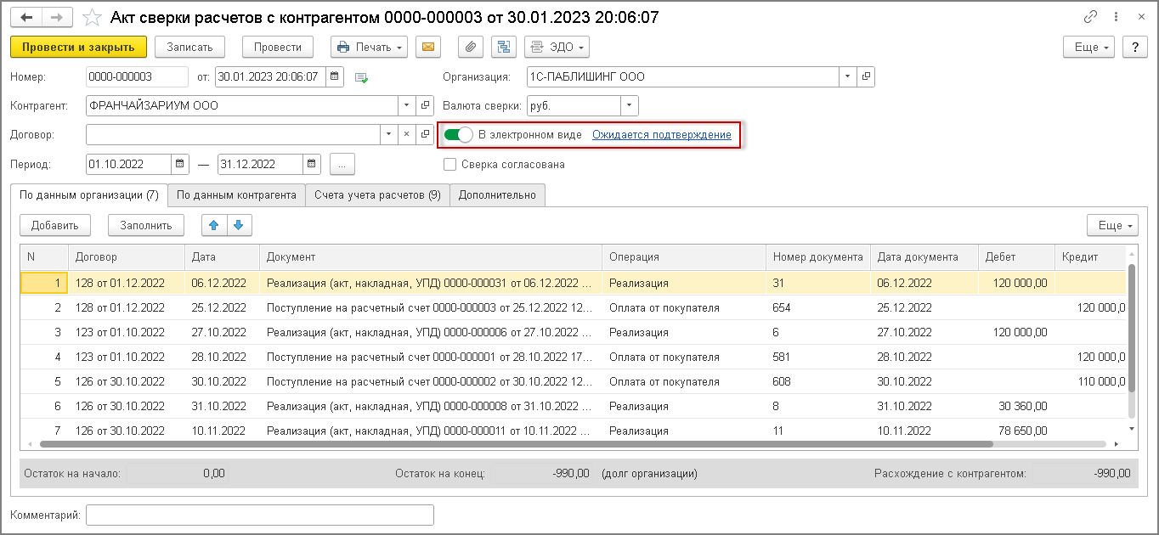Open related documents structure icon
The width and height of the screenshot is (1159, 535).
(504, 48)
